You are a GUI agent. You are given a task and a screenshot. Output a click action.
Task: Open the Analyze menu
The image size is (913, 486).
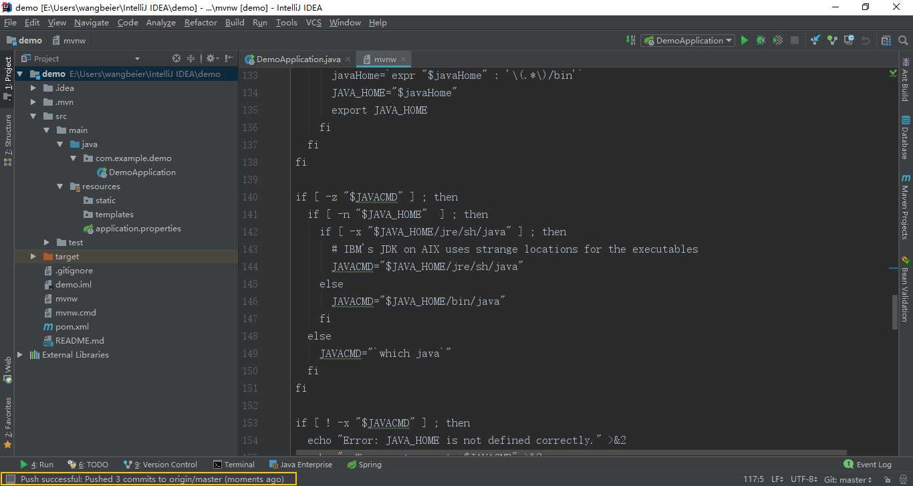pos(160,23)
